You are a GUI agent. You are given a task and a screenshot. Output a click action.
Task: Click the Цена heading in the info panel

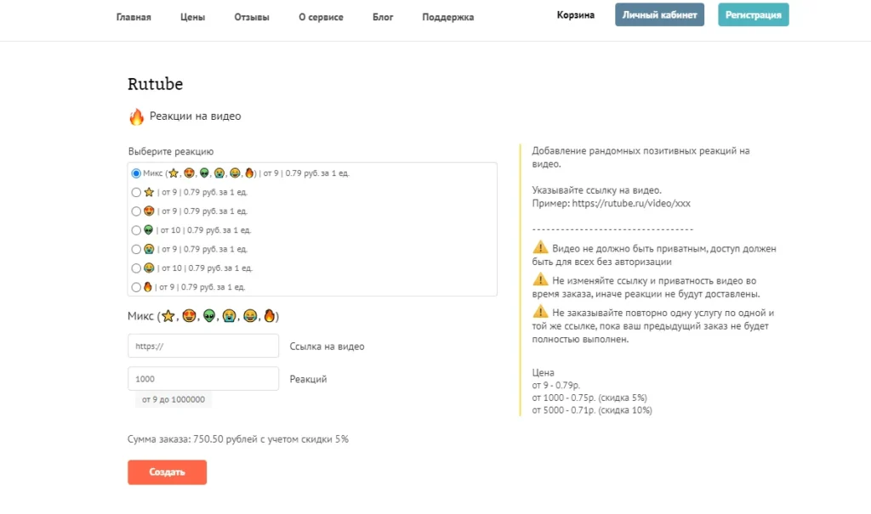(x=544, y=372)
